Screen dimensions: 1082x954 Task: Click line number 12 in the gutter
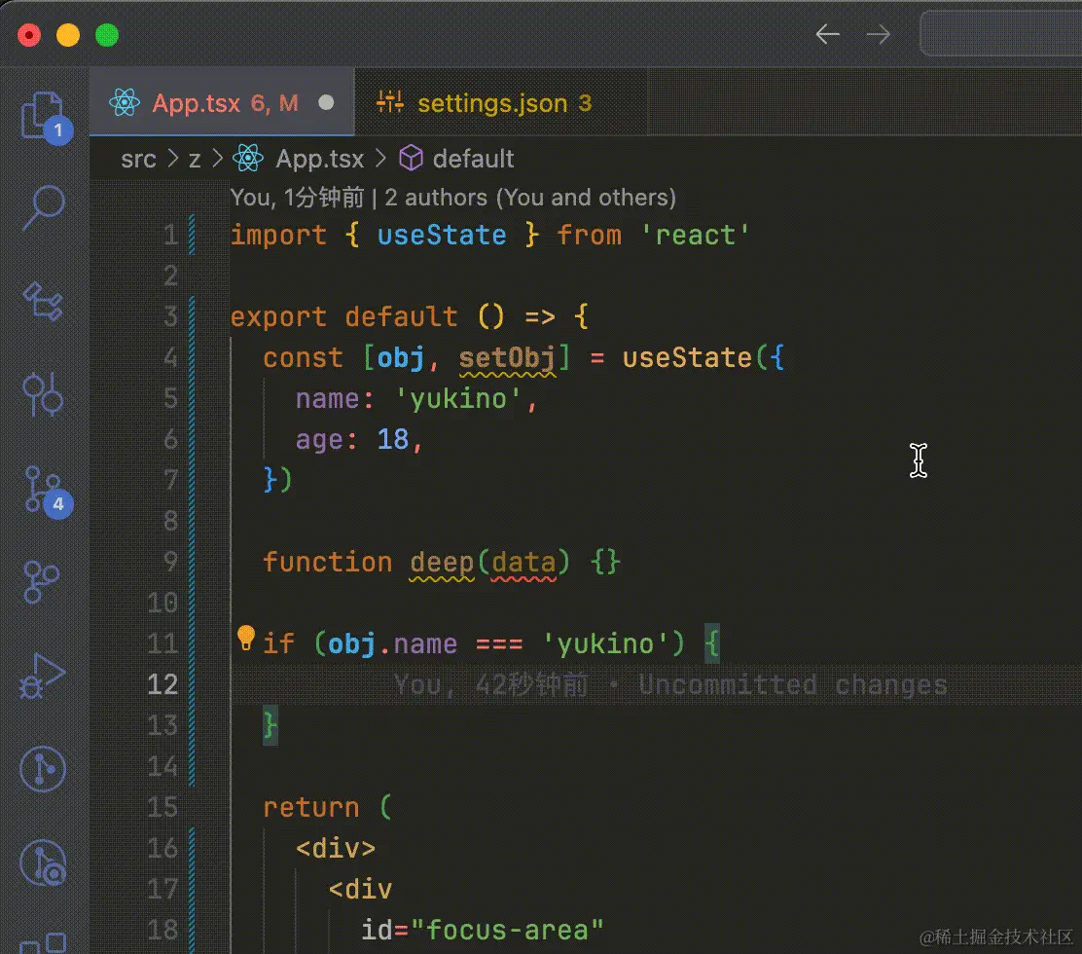coord(162,684)
